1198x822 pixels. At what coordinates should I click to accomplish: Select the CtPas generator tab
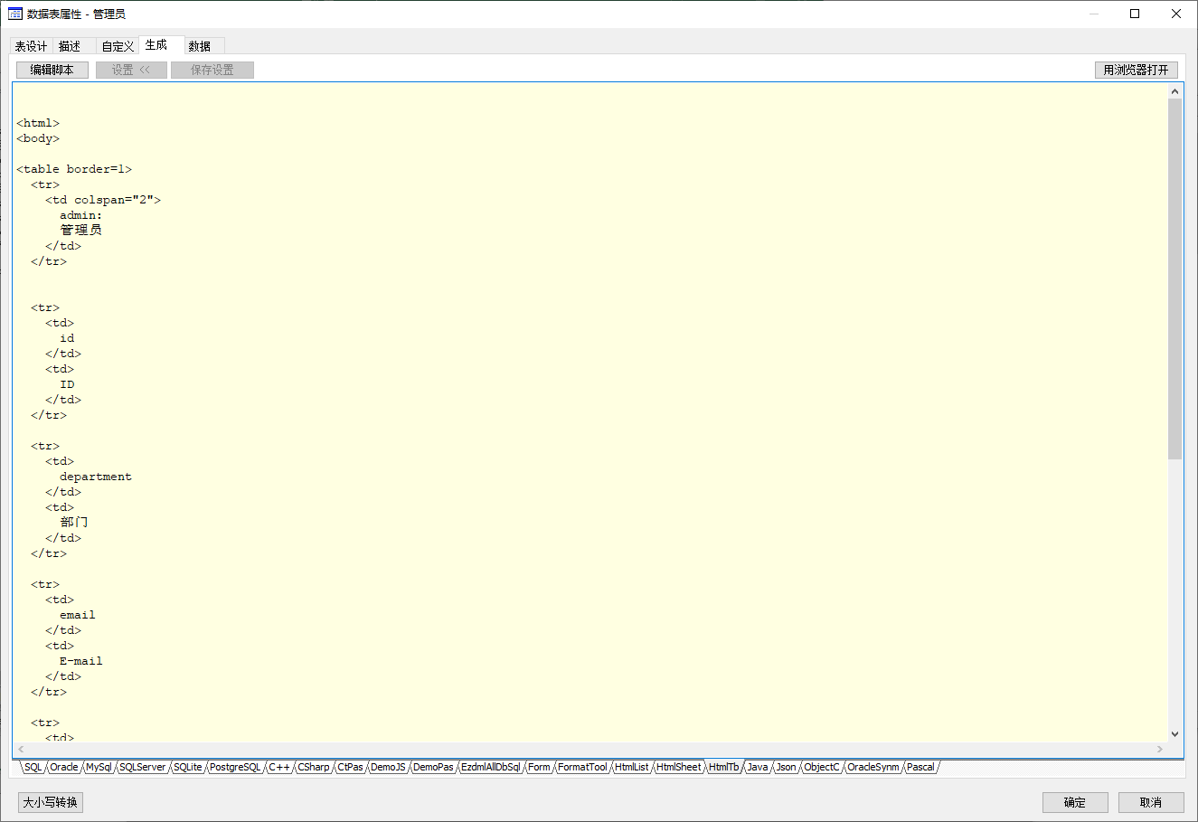click(350, 767)
